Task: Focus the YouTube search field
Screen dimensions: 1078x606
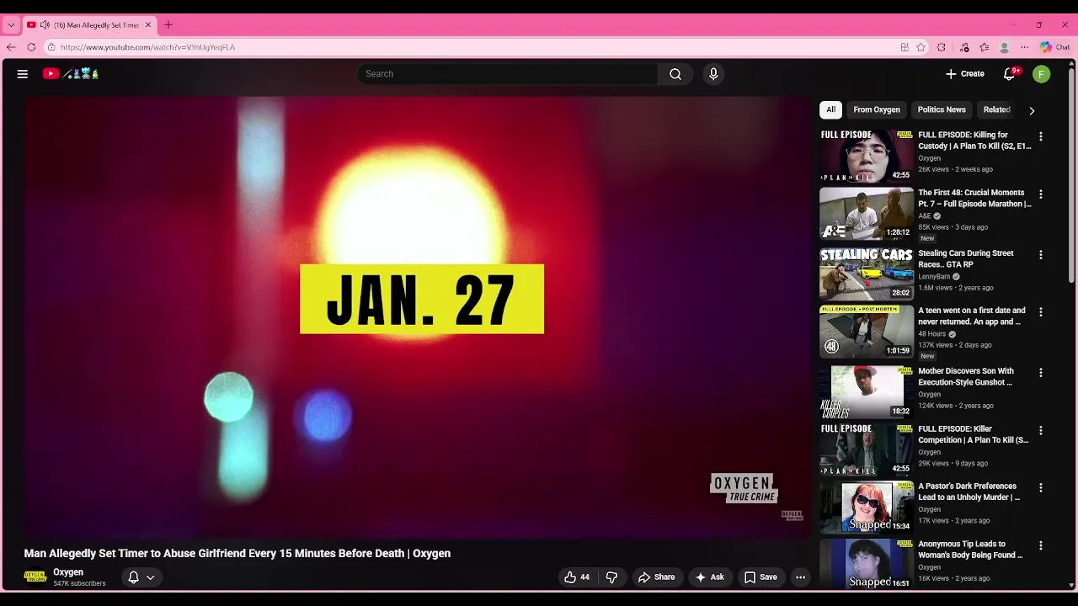Action: pos(508,74)
